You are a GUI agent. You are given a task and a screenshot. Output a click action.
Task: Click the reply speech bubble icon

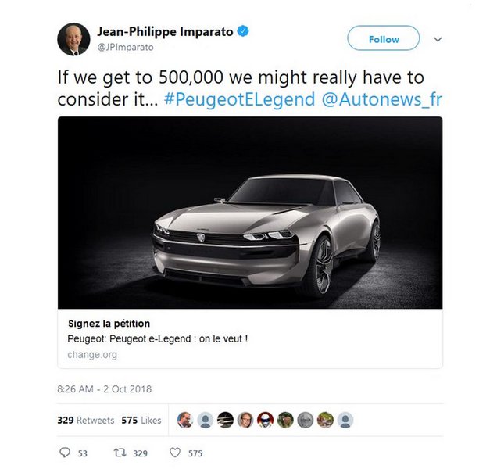pos(65,453)
